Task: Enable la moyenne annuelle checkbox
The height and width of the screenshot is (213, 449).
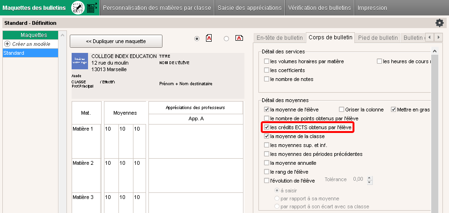Action: point(266,163)
